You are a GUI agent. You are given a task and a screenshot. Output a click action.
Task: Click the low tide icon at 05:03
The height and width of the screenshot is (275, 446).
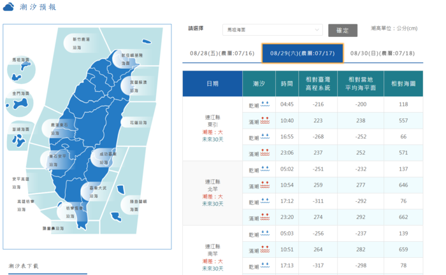[265, 233]
